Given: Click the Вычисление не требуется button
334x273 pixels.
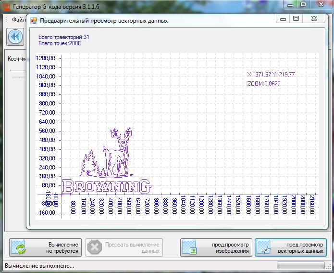Looking at the screenshot, I should tap(45, 247).
